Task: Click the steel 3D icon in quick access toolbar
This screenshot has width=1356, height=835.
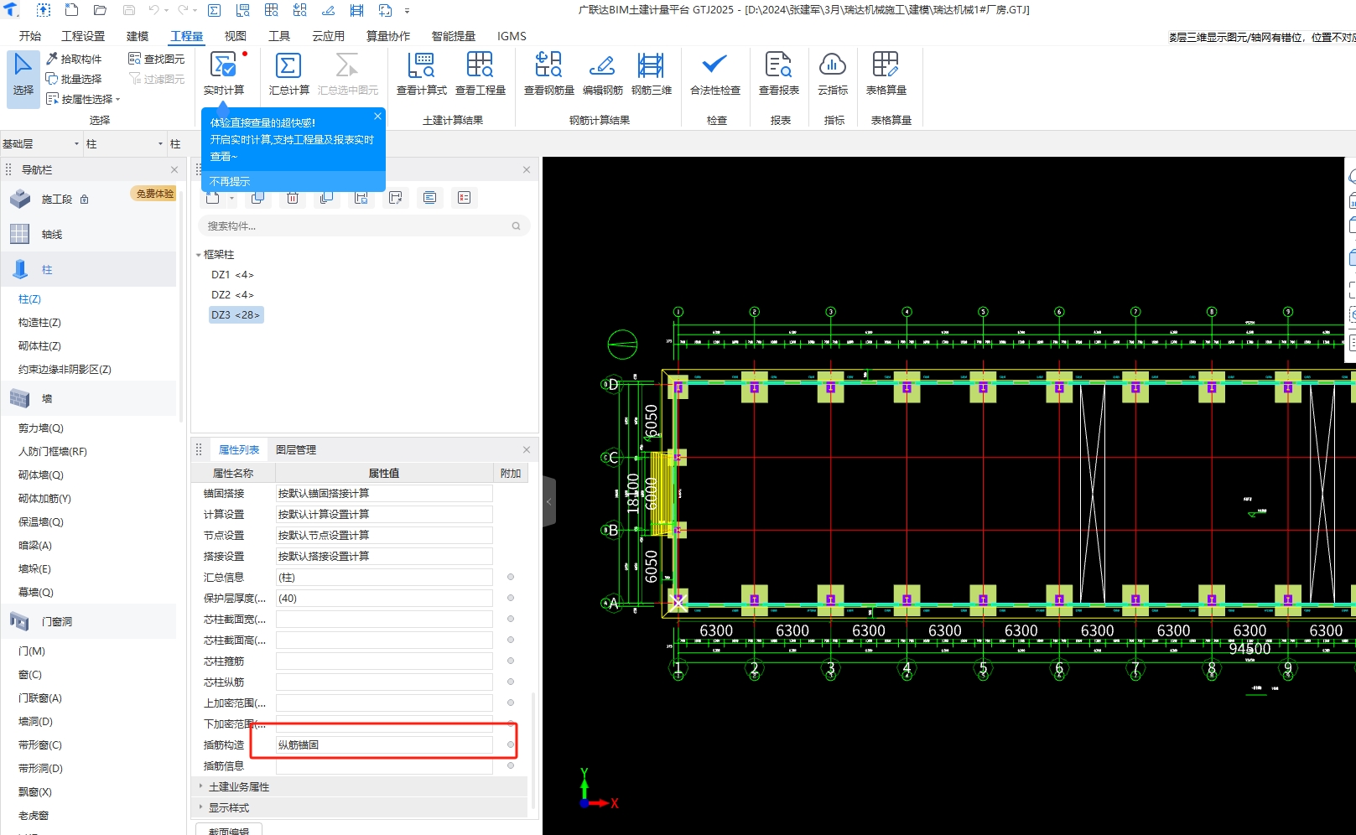Action: 356,10
